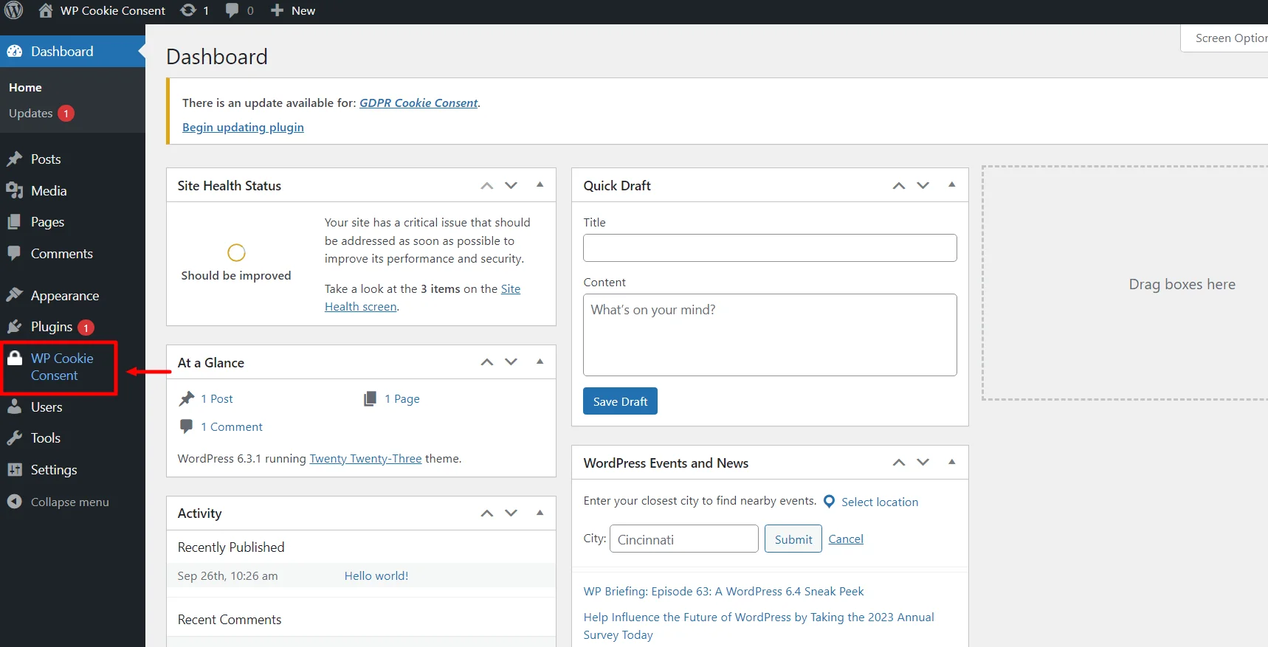Click the Pages icon in sidebar
The height and width of the screenshot is (647, 1268).
click(14, 221)
